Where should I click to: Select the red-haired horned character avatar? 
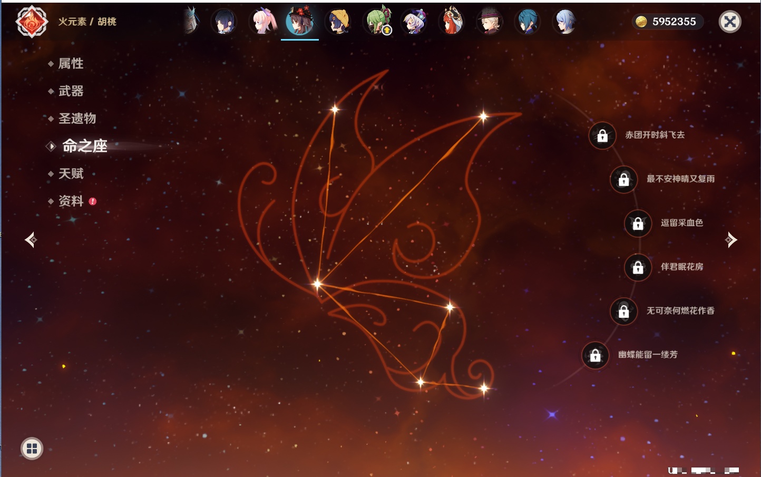pos(452,22)
